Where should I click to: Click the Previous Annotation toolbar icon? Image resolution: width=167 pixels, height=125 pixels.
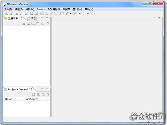point(84,14)
